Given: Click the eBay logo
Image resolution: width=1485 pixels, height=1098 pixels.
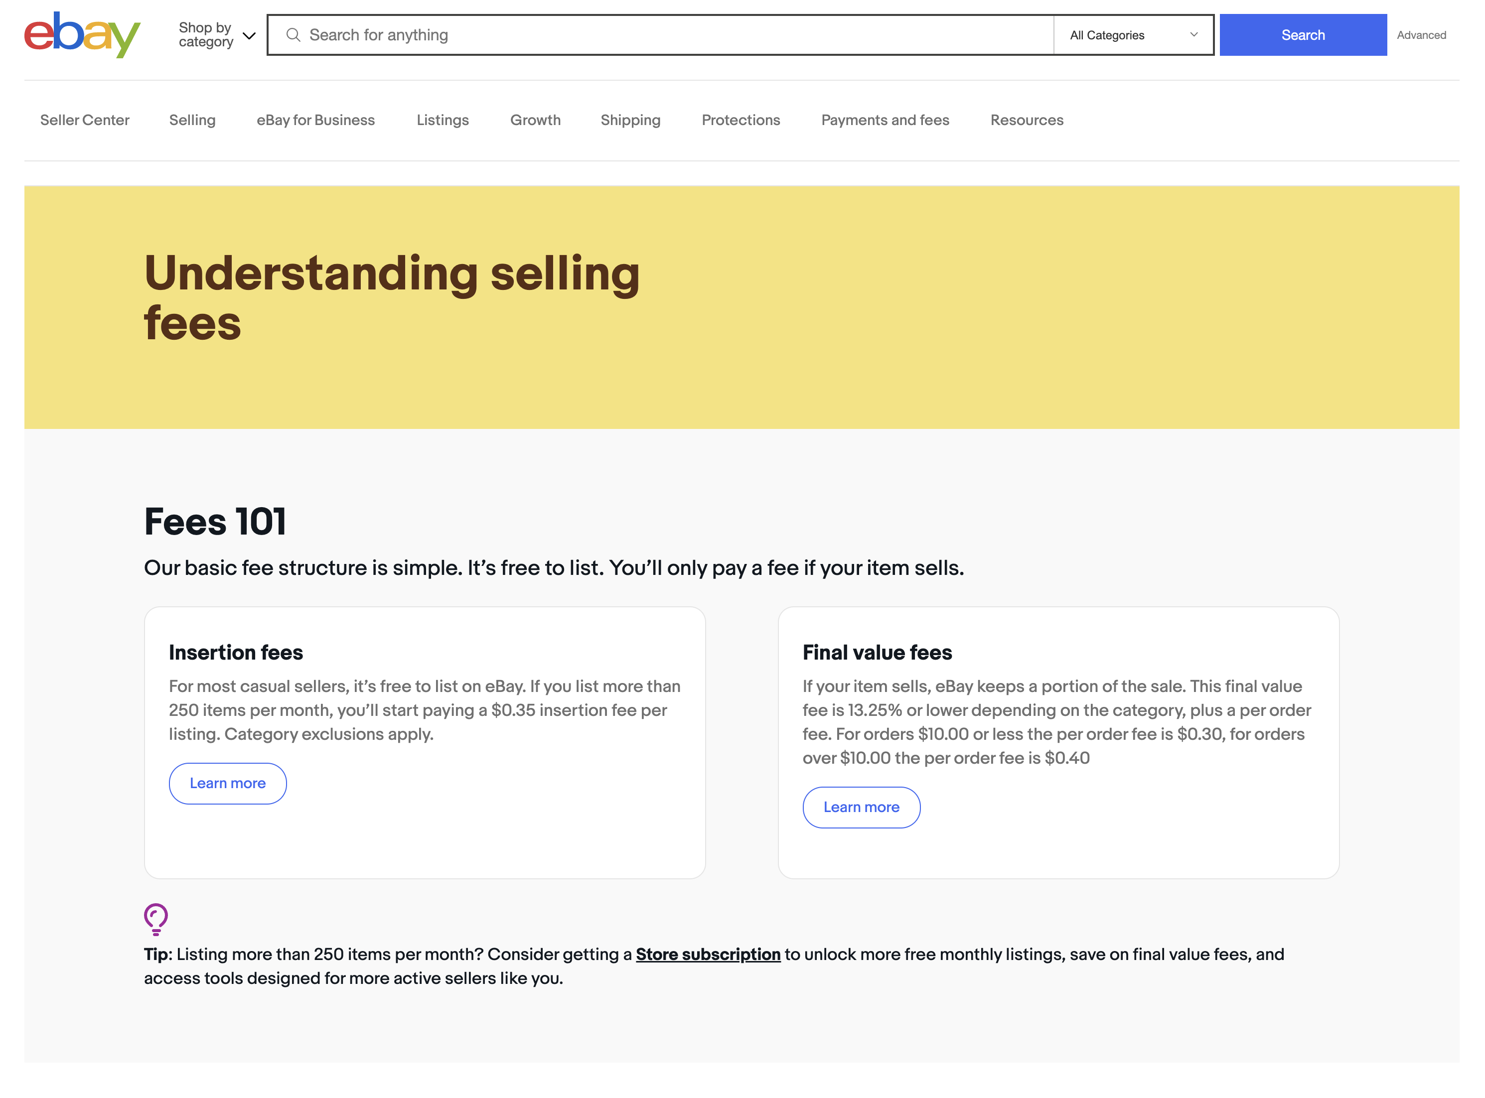Looking at the screenshot, I should (82, 34).
